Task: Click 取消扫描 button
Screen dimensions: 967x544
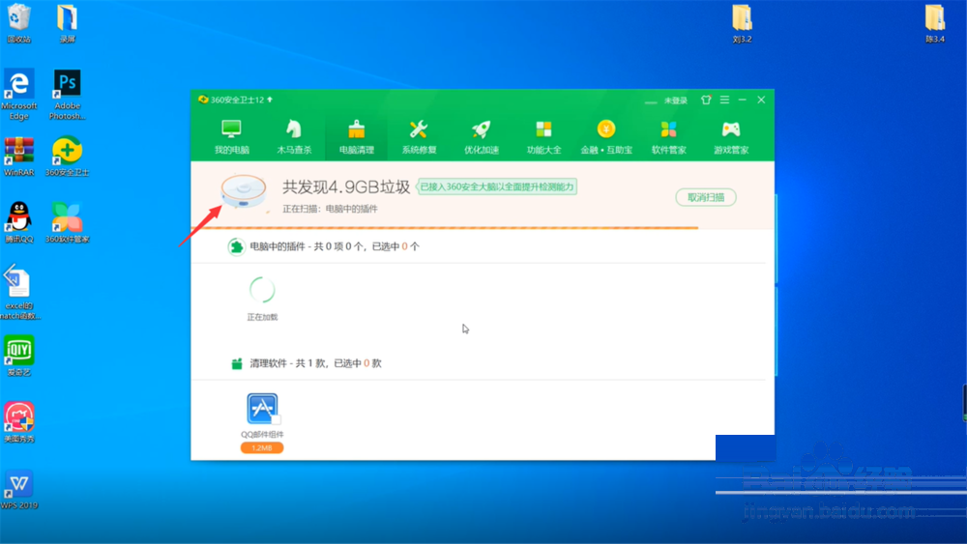Action: pos(706,197)
